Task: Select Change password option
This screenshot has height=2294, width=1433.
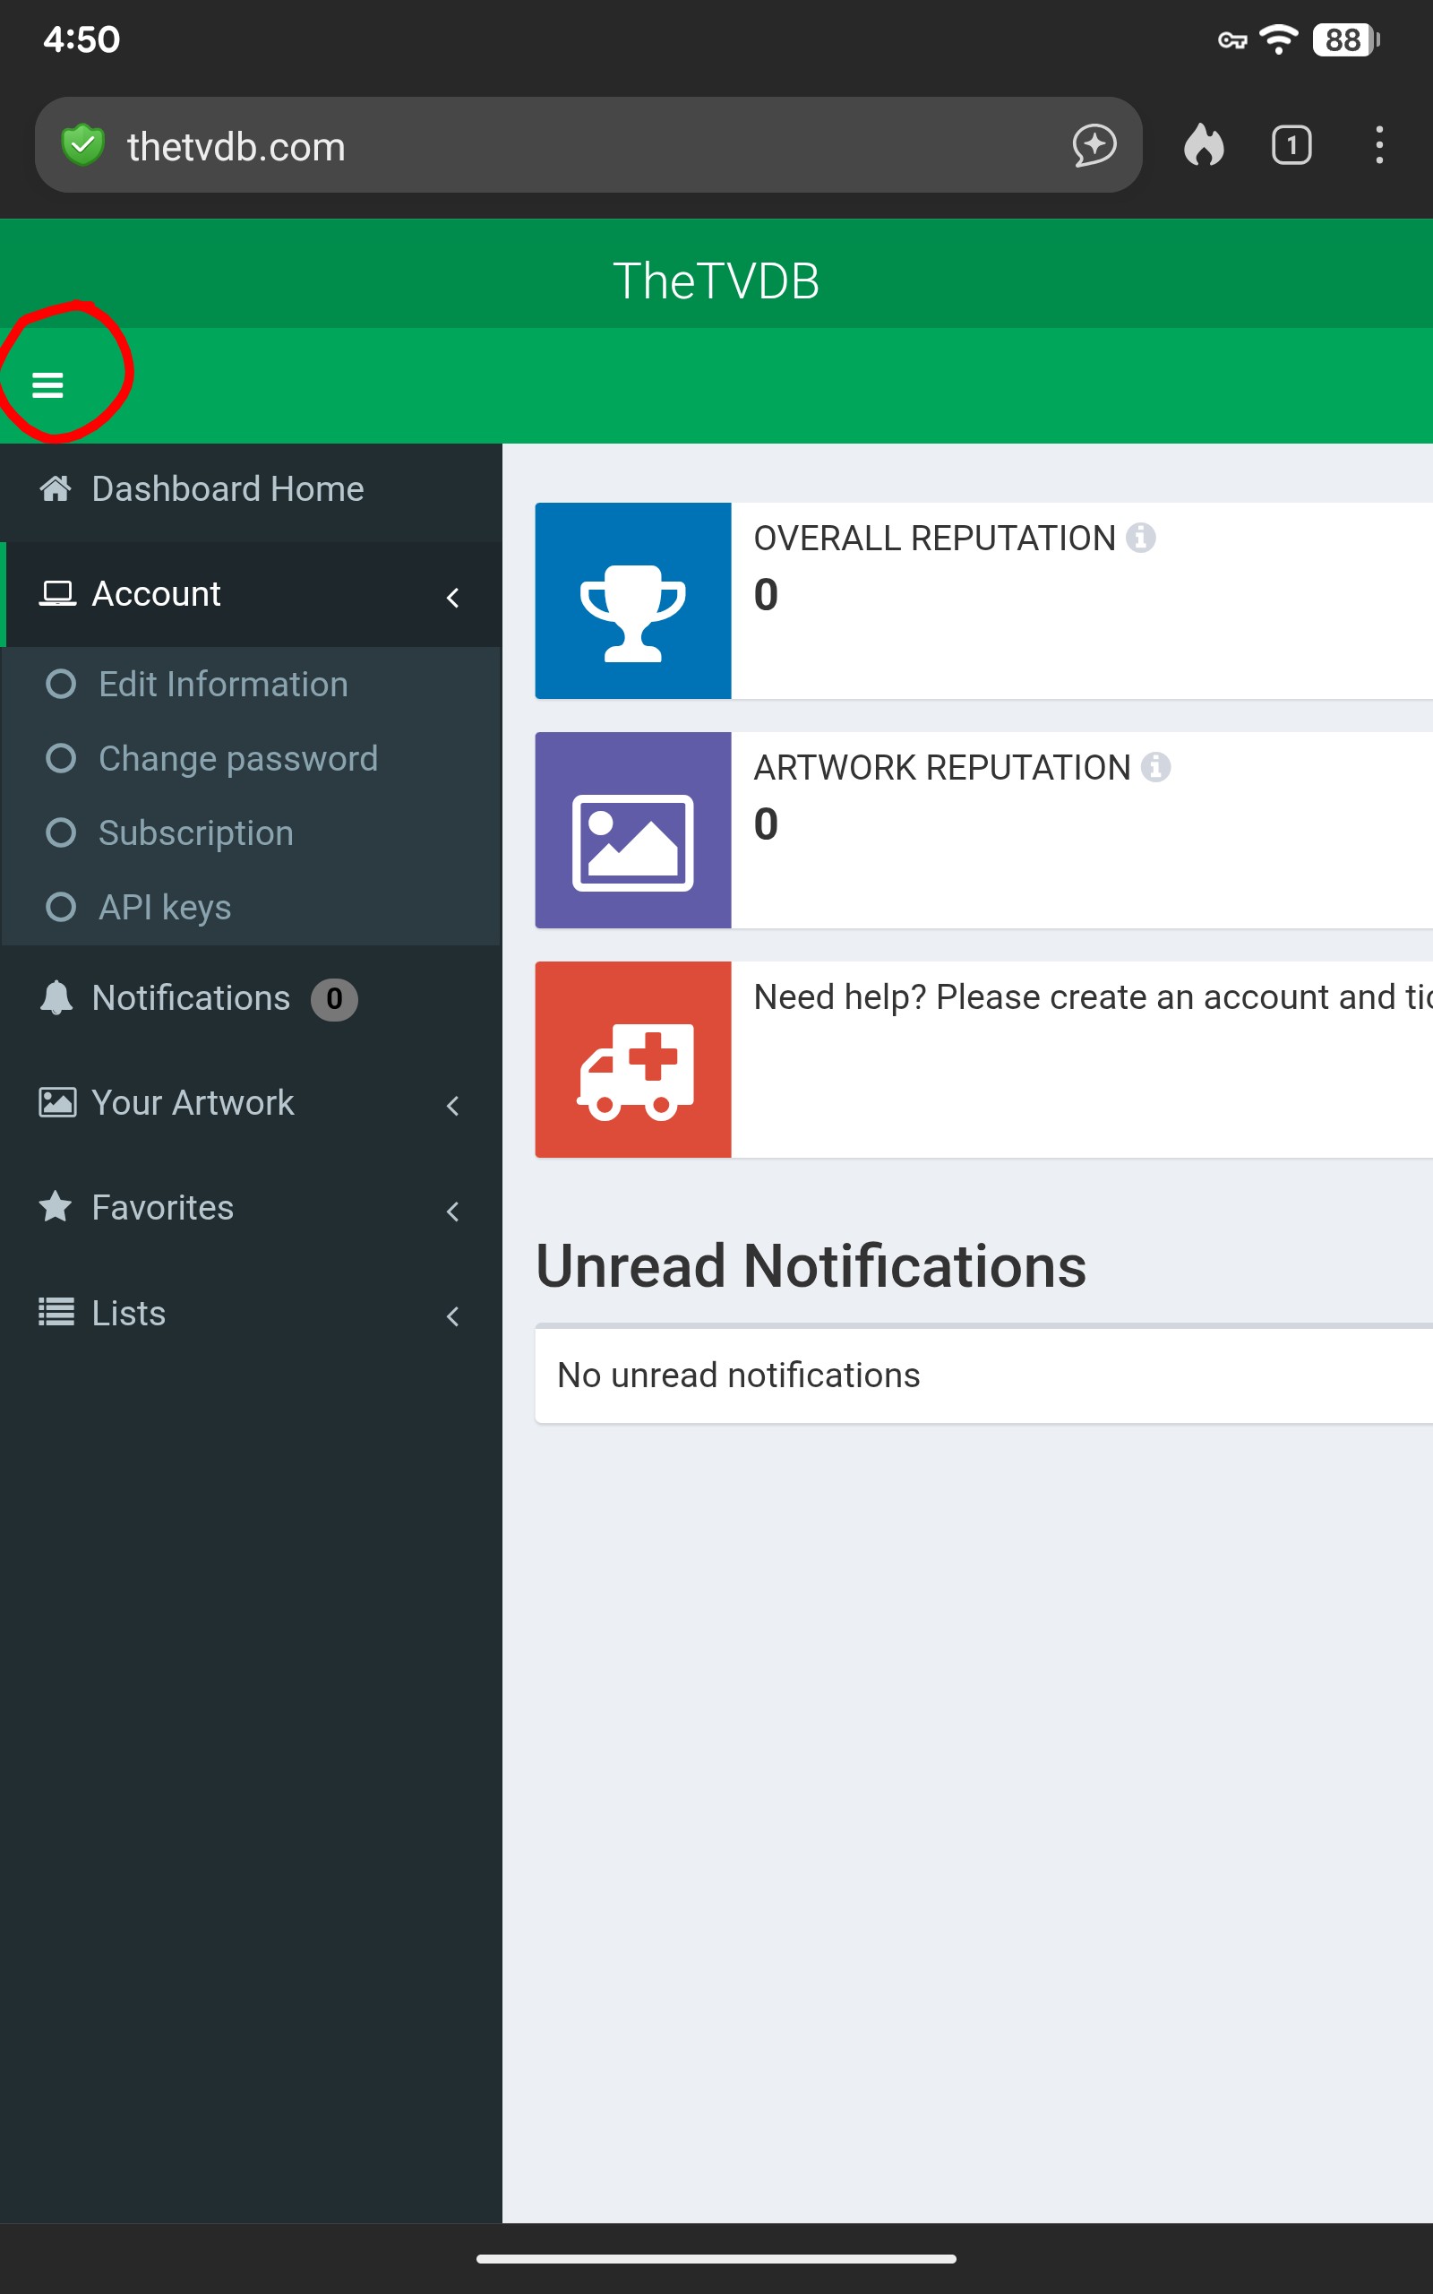Action: (238, 758)
